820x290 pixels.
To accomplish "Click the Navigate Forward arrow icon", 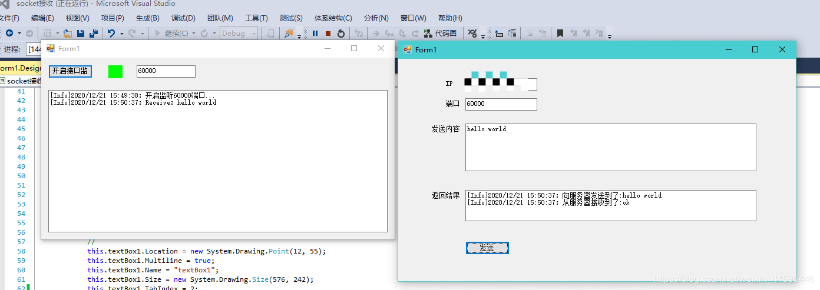I will pyautogui.click(x=29, y=34).
